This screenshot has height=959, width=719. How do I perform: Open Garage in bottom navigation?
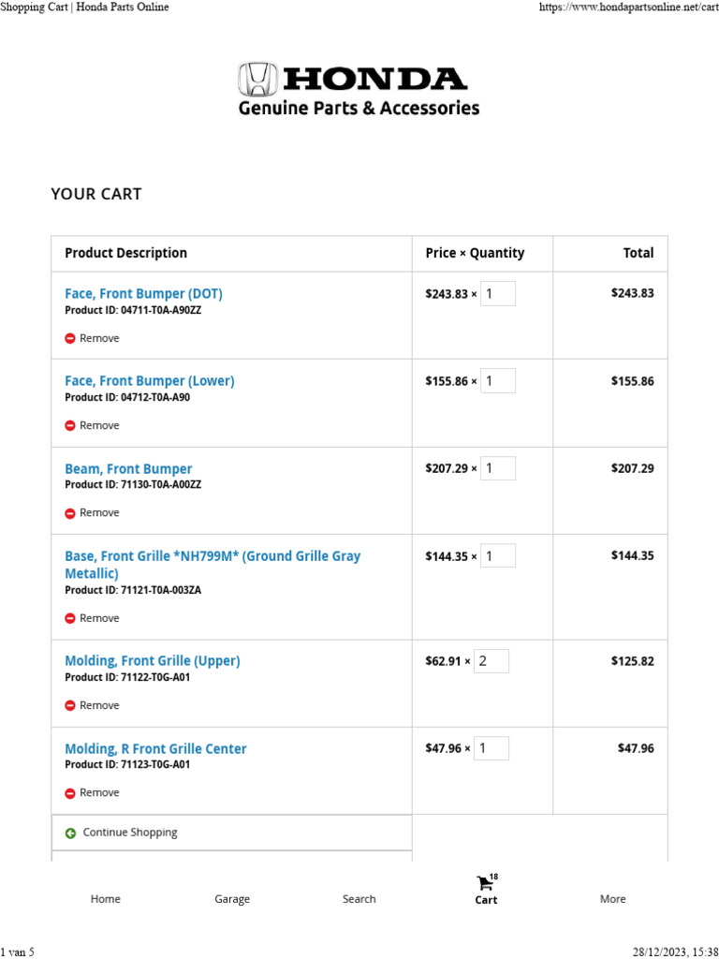pyautogui.click(x=232, y=899)
